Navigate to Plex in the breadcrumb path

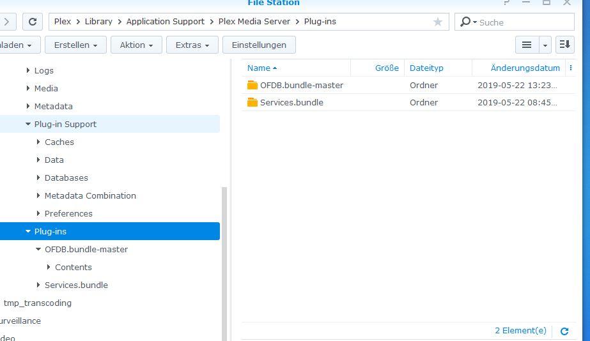coord(63,22)
